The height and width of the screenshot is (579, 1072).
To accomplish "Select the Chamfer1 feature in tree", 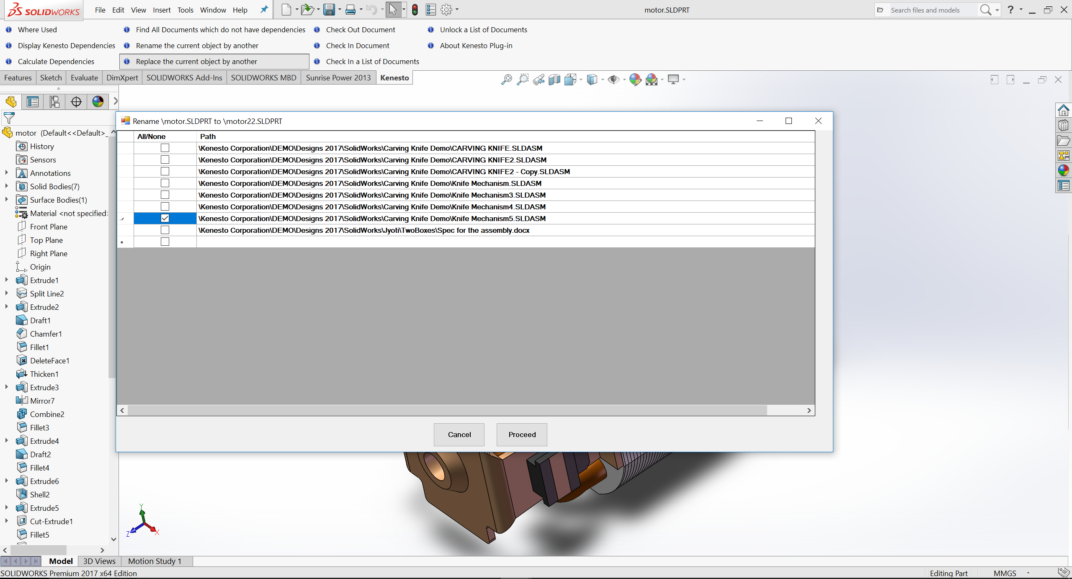I will [x=46, y=334].
